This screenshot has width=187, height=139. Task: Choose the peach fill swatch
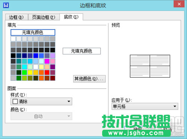47,67
